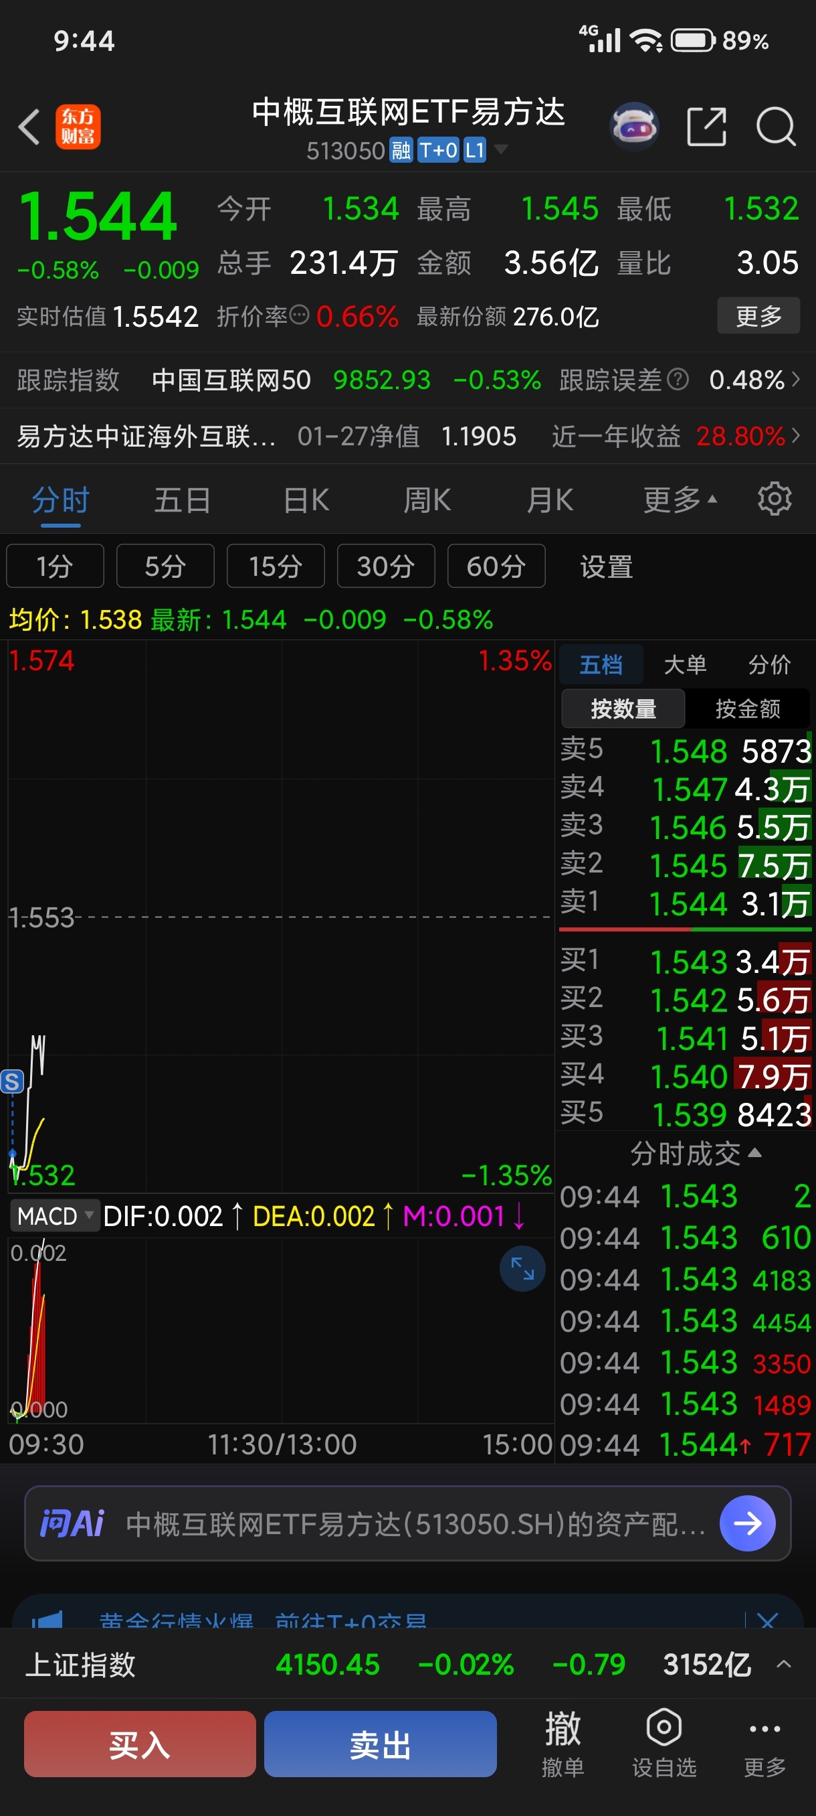Open 近一年收益 28.80% detail chevron
816x1816 pixels.
pyautogui.click(x=795, y=436)
